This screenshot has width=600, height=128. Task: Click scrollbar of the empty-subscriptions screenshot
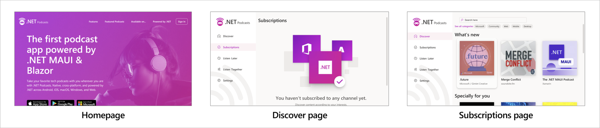tap(387, 51)
